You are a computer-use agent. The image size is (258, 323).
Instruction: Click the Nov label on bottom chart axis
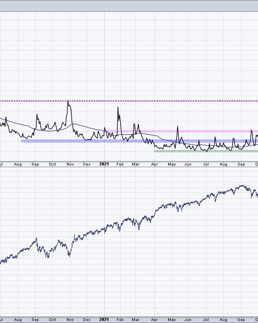coord(70,320)
